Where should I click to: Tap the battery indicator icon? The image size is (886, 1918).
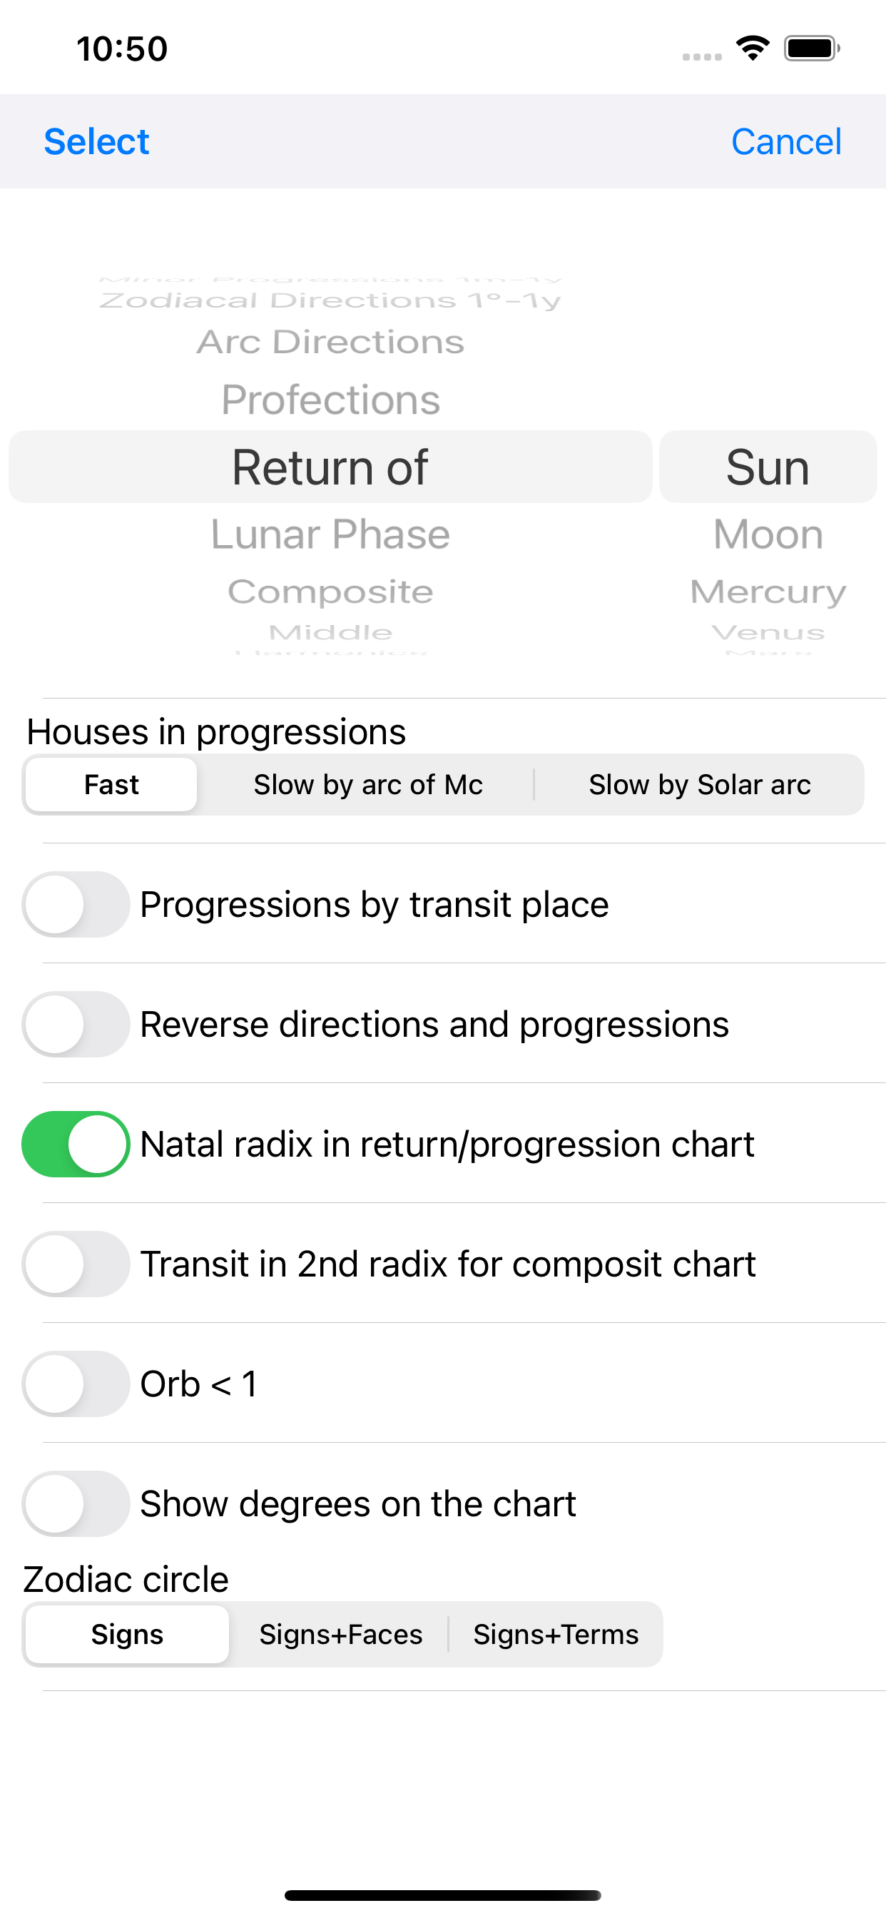(x=812, y=49)
